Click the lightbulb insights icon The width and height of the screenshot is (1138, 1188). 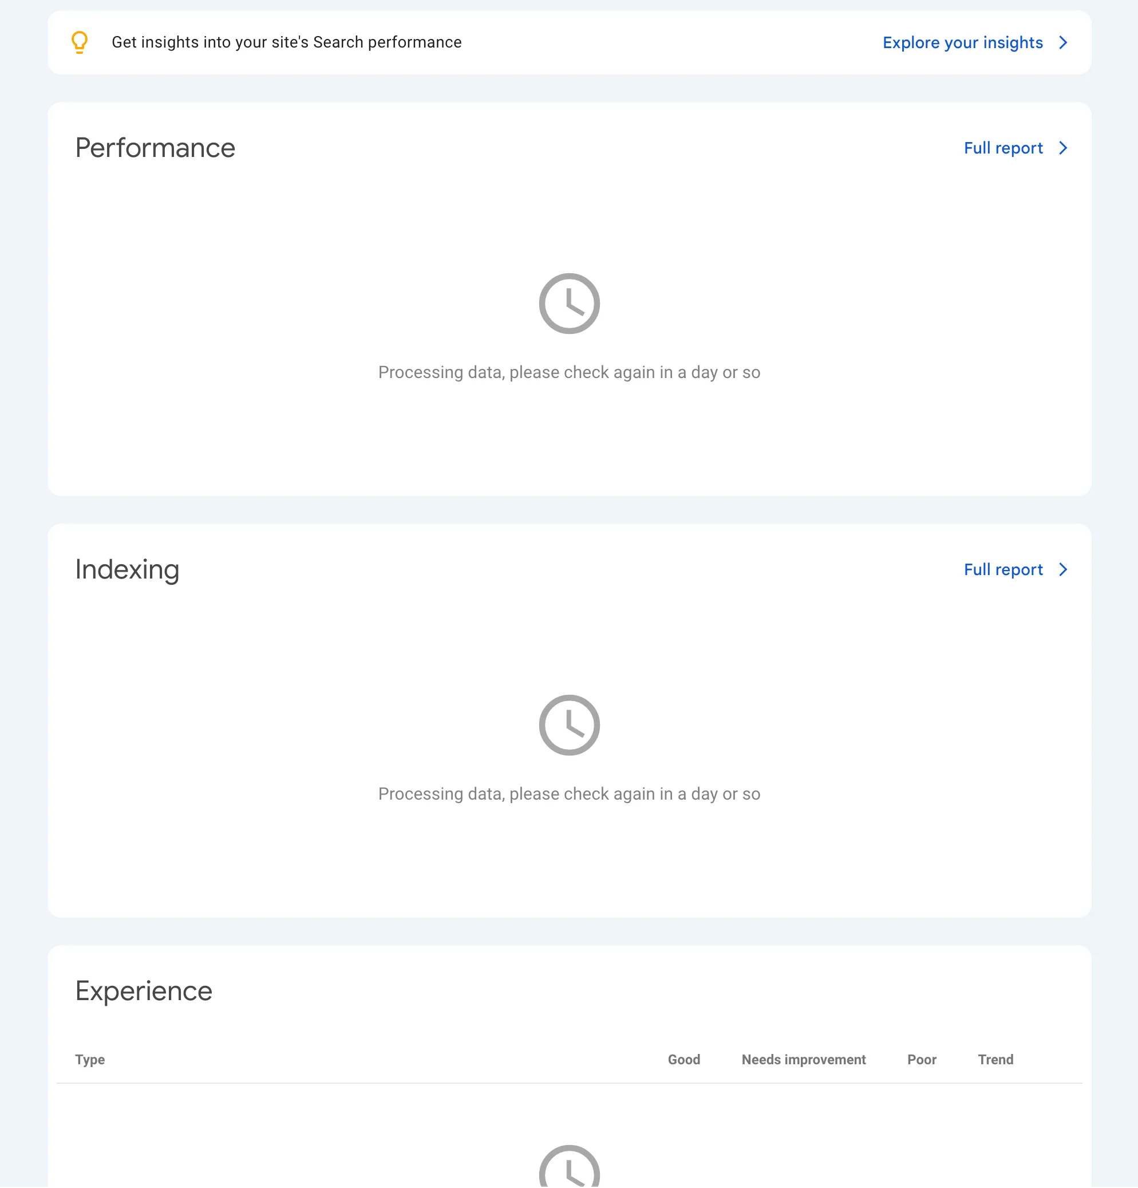80,42
